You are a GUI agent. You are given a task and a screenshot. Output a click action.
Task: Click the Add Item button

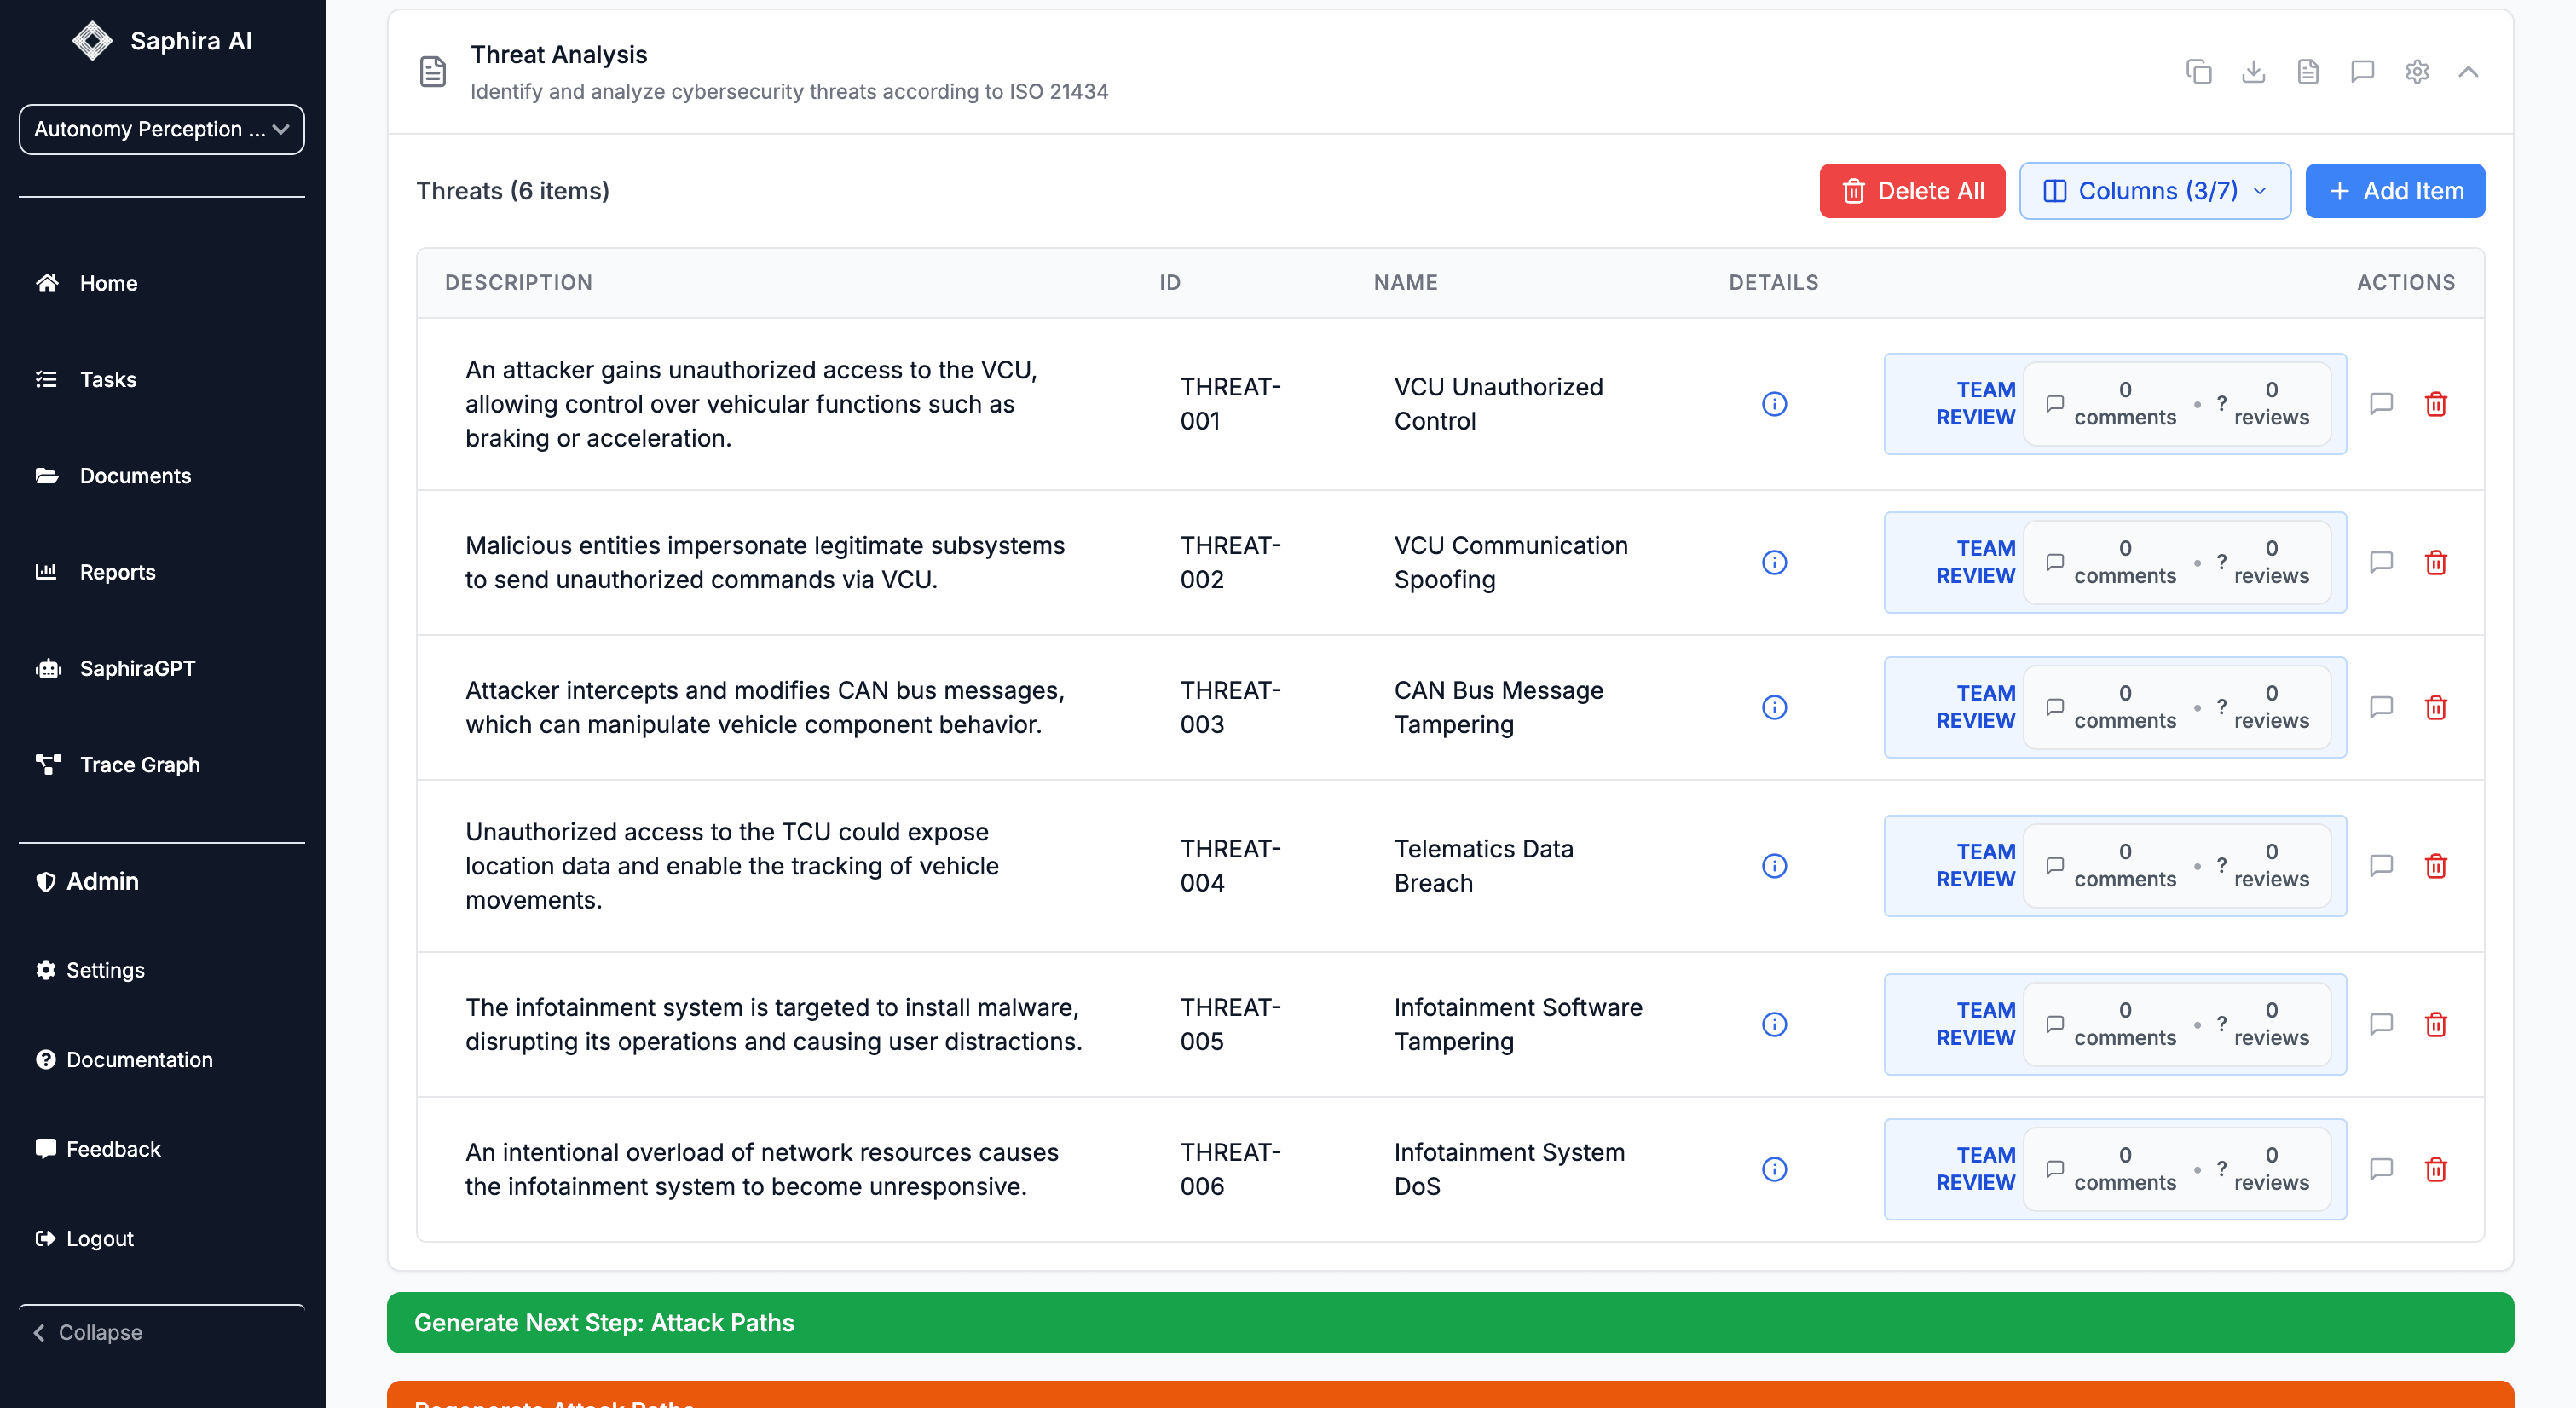[2394, 191]
